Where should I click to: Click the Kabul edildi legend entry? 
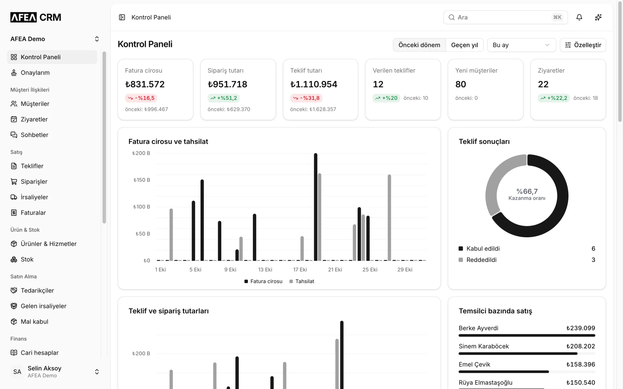pos(527,249)
